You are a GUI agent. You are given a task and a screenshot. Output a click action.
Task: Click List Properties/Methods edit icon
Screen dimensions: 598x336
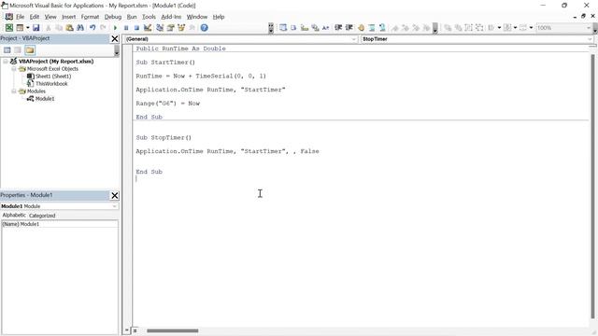282,28
